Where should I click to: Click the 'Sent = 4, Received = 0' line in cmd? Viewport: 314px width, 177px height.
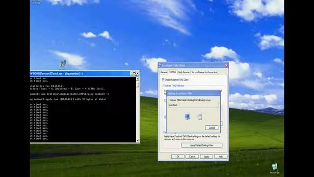tap(67, 88)
